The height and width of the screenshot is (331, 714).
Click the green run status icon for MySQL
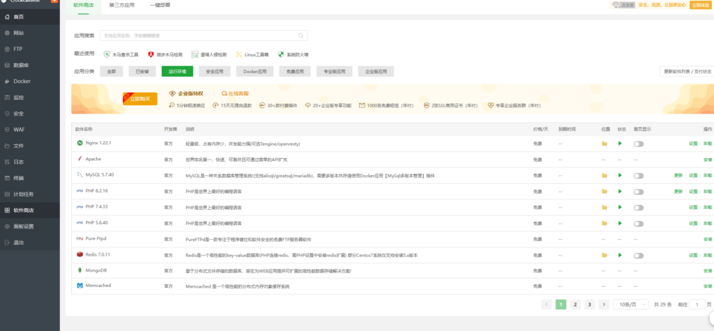pos(620,176)
